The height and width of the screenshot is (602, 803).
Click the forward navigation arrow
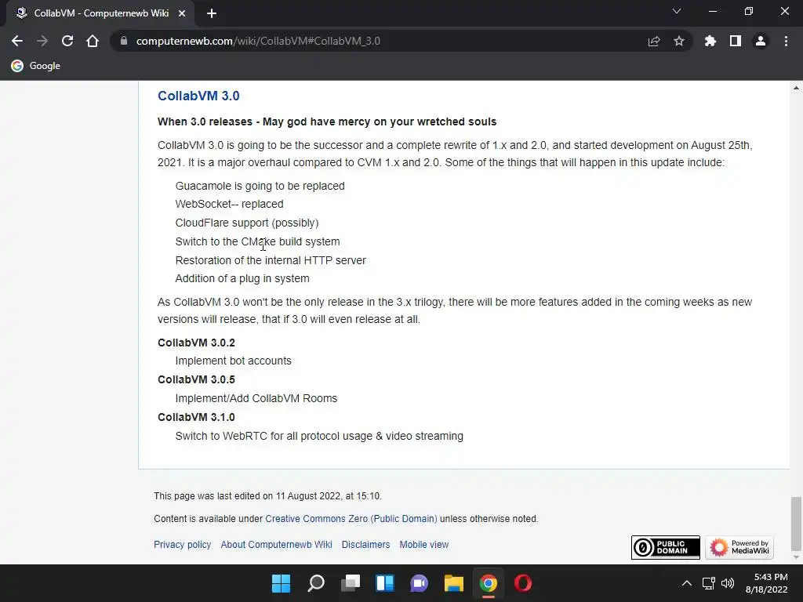click(42, 41)
